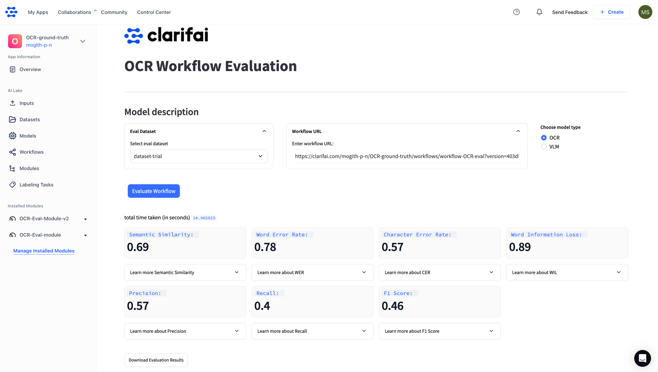This screenshot has height=372, width=658.
Task: Open Modules via its sidebar icon
Action: 13,168
